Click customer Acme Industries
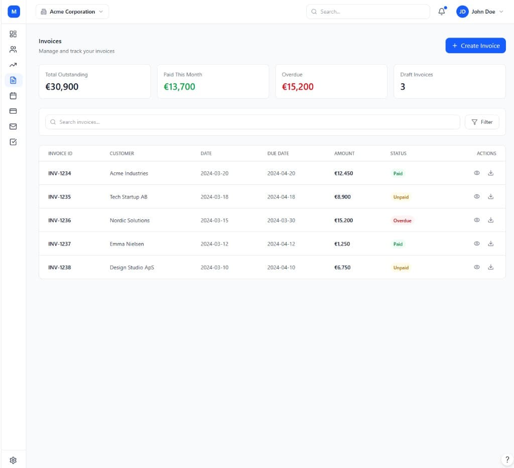This screenshot has width=514, height=468. [x=129, y=173]
